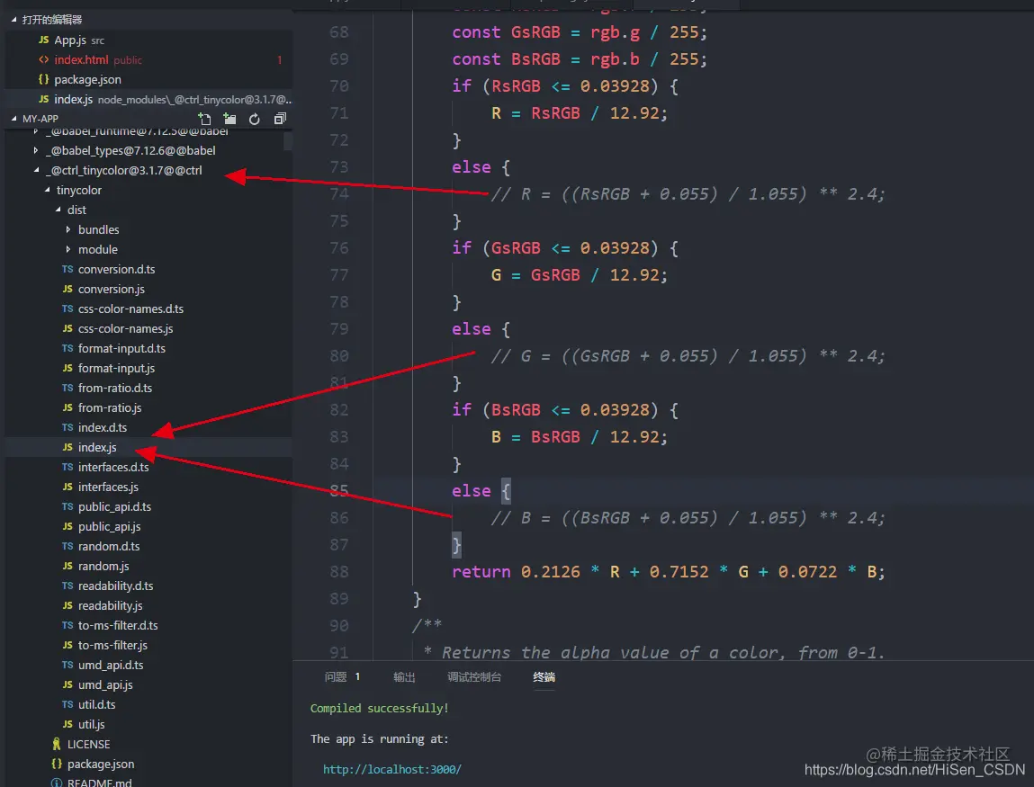The height and width of the screenshot is (787, 1034).
Task: Open random.d.ts file
Action: [x=109, y=546]
